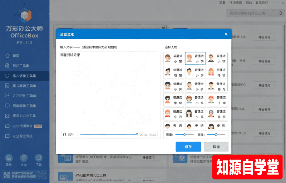Click the round heart favorites icon
The image size is (286, 183).
pyautogui.click(x=24, y=158)
